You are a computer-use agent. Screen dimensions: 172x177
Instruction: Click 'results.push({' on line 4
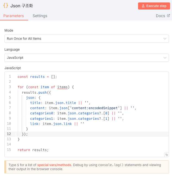[36, 93]
